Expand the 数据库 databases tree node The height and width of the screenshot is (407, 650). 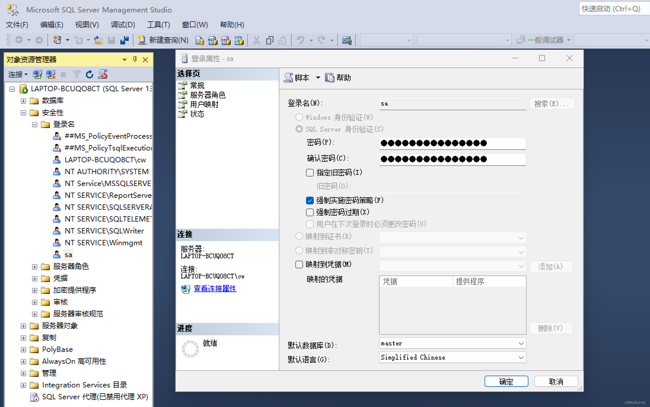23,101
